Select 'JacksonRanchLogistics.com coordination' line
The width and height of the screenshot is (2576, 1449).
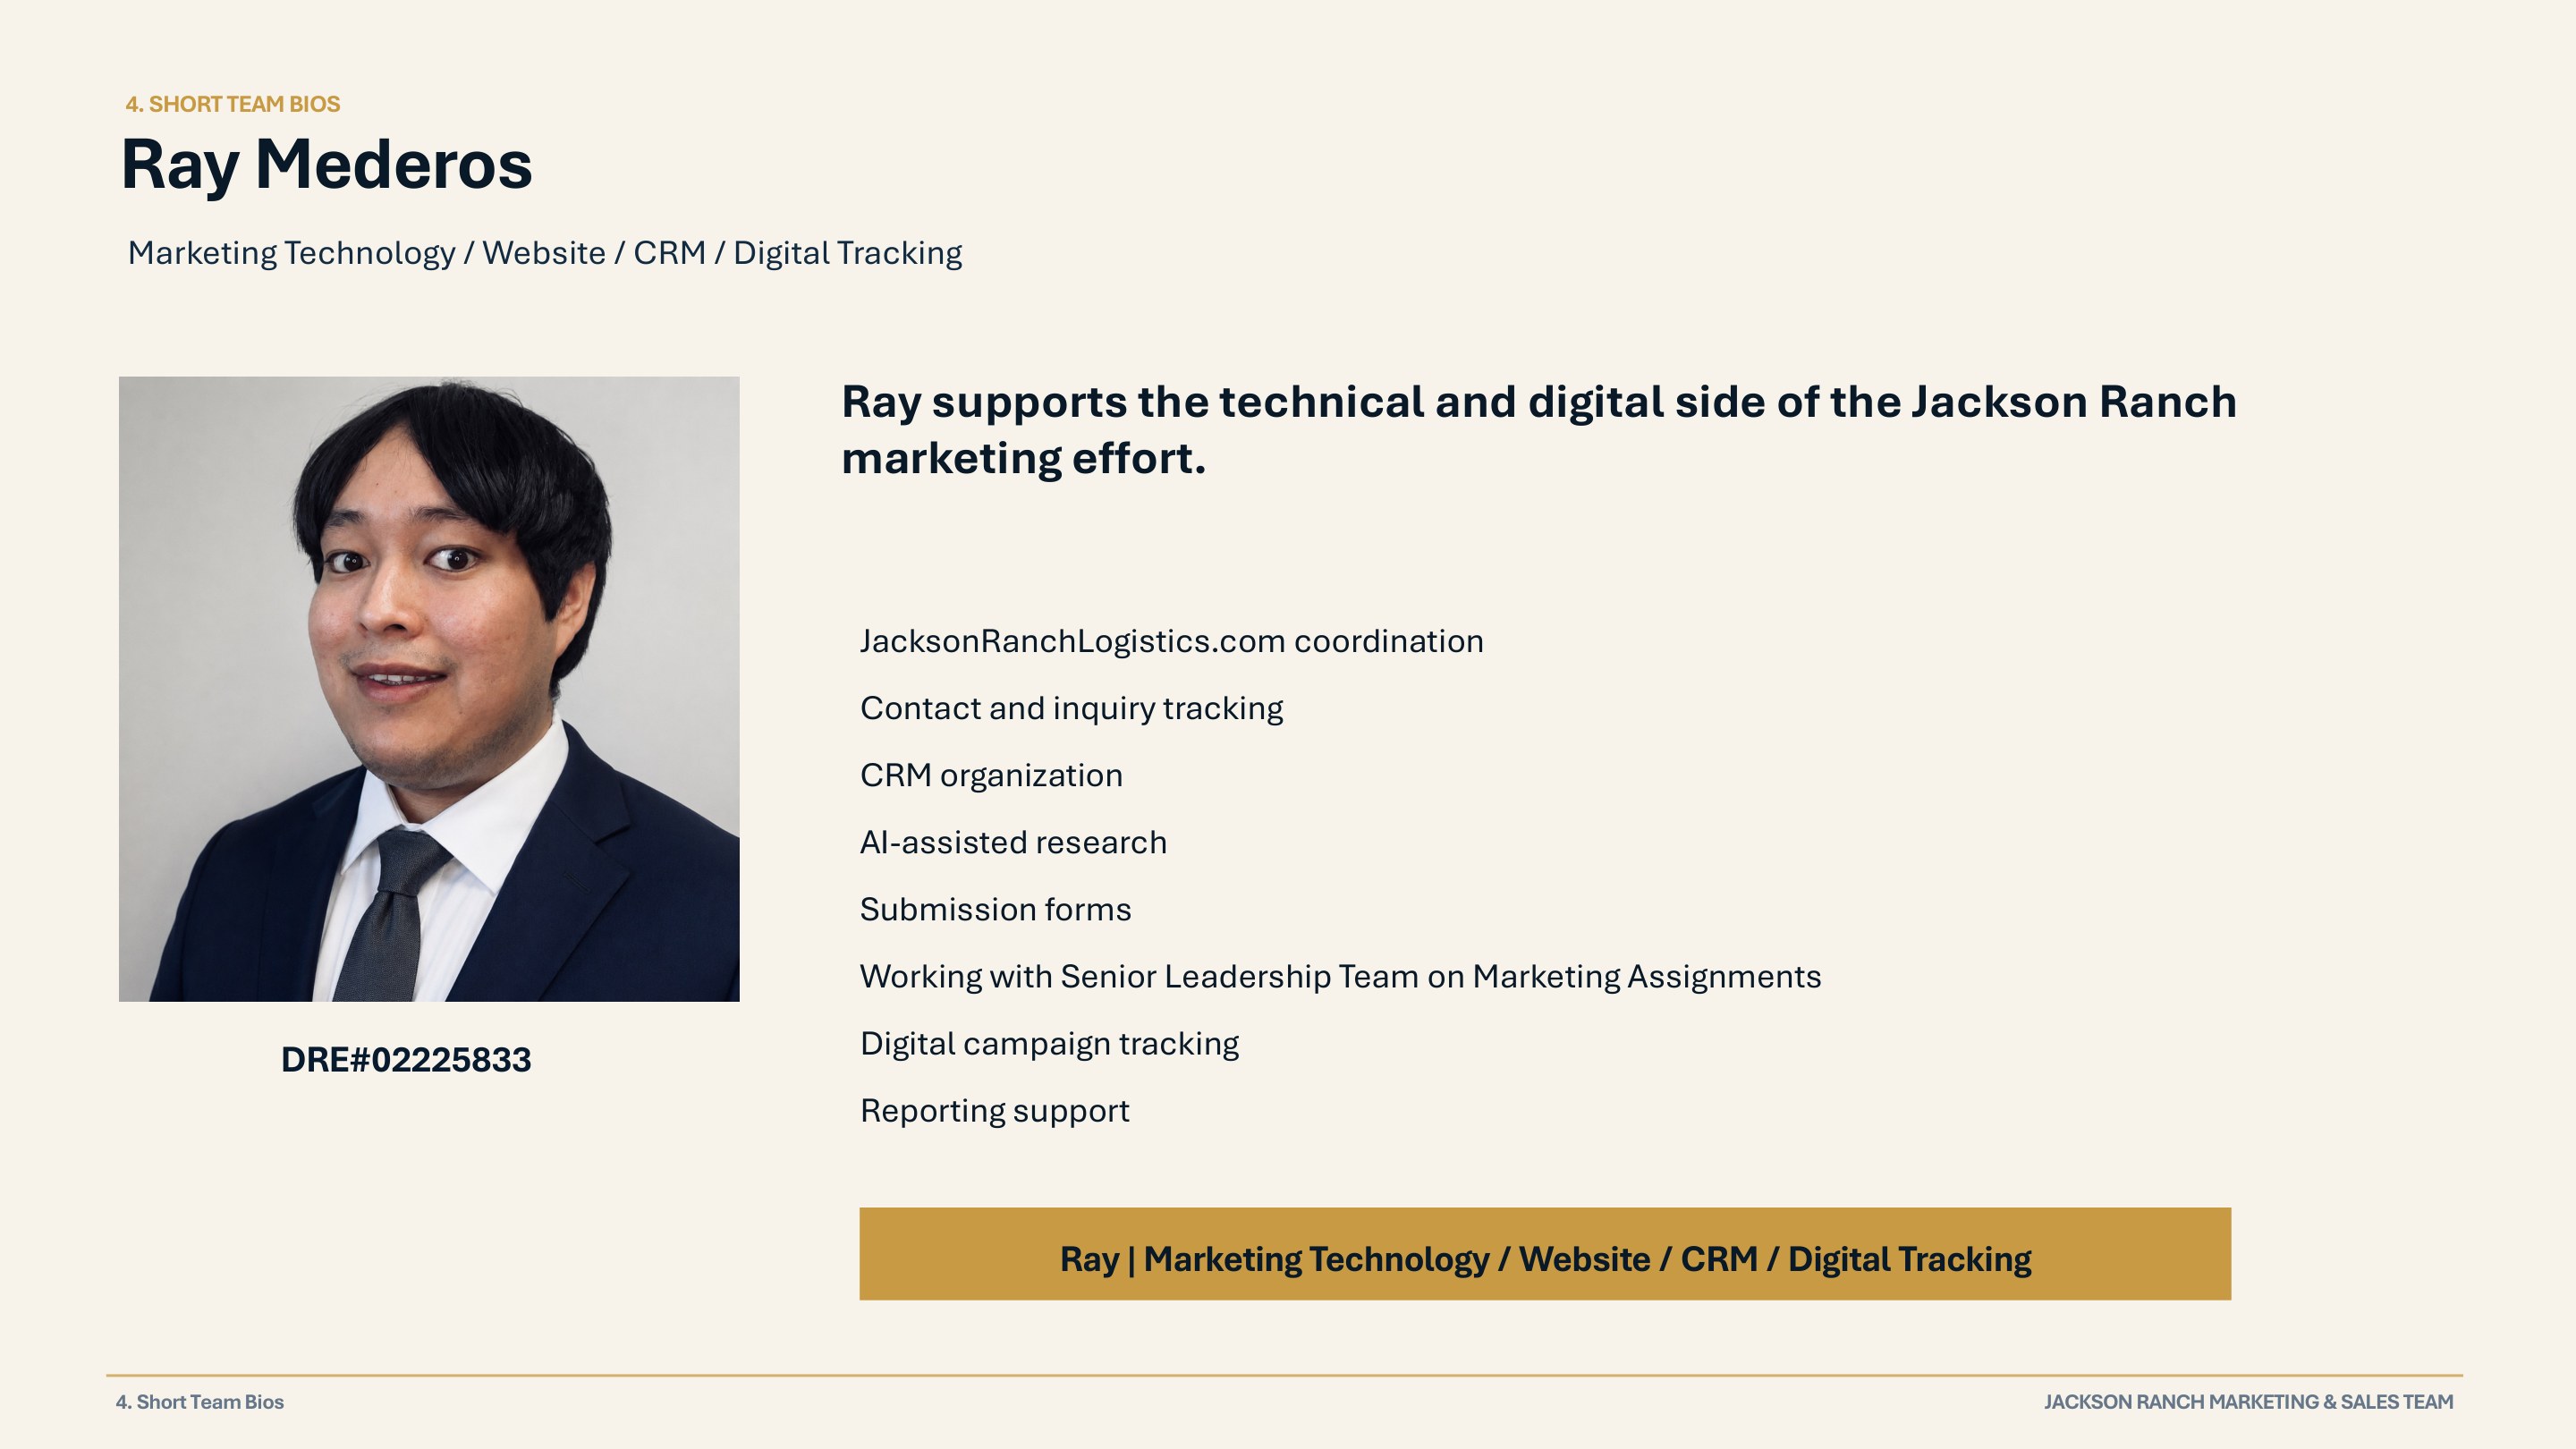point(1172,641)
